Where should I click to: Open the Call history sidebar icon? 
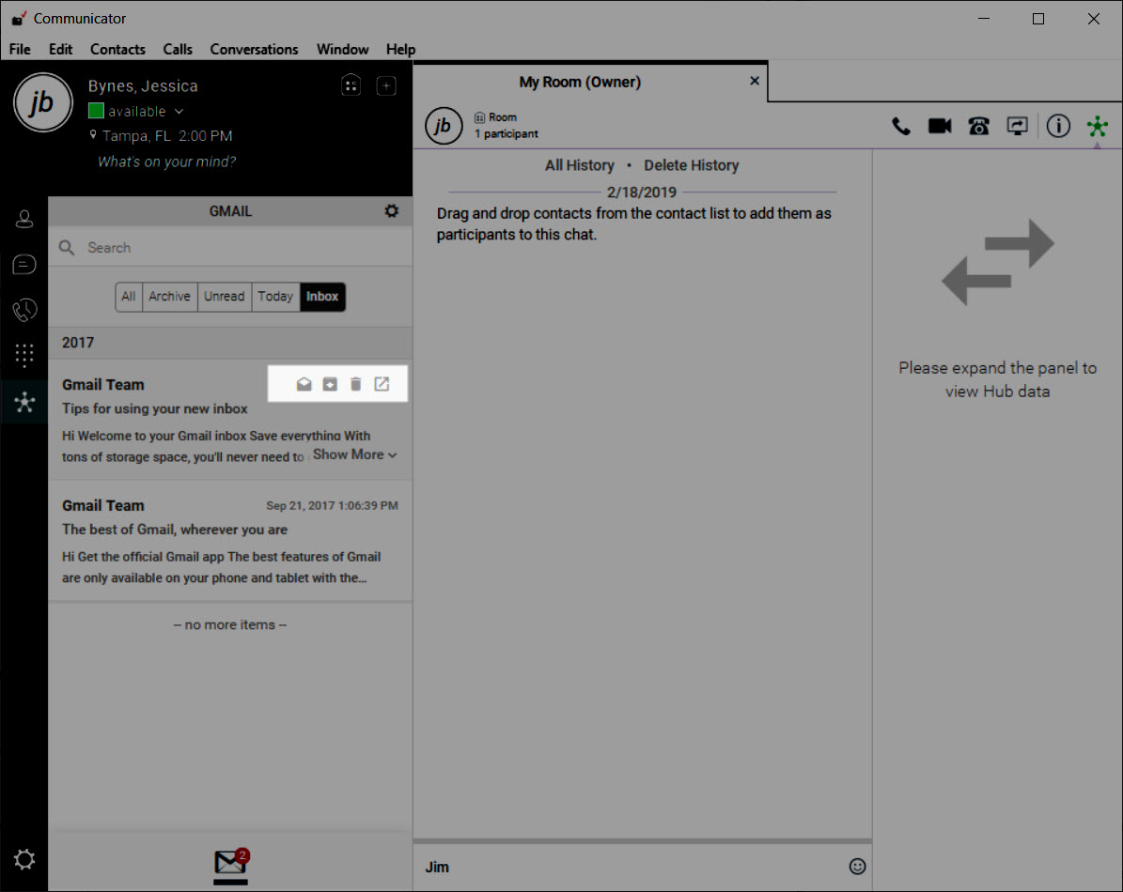[24, 310]
